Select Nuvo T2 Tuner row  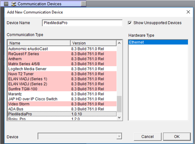tap(62, 74)
